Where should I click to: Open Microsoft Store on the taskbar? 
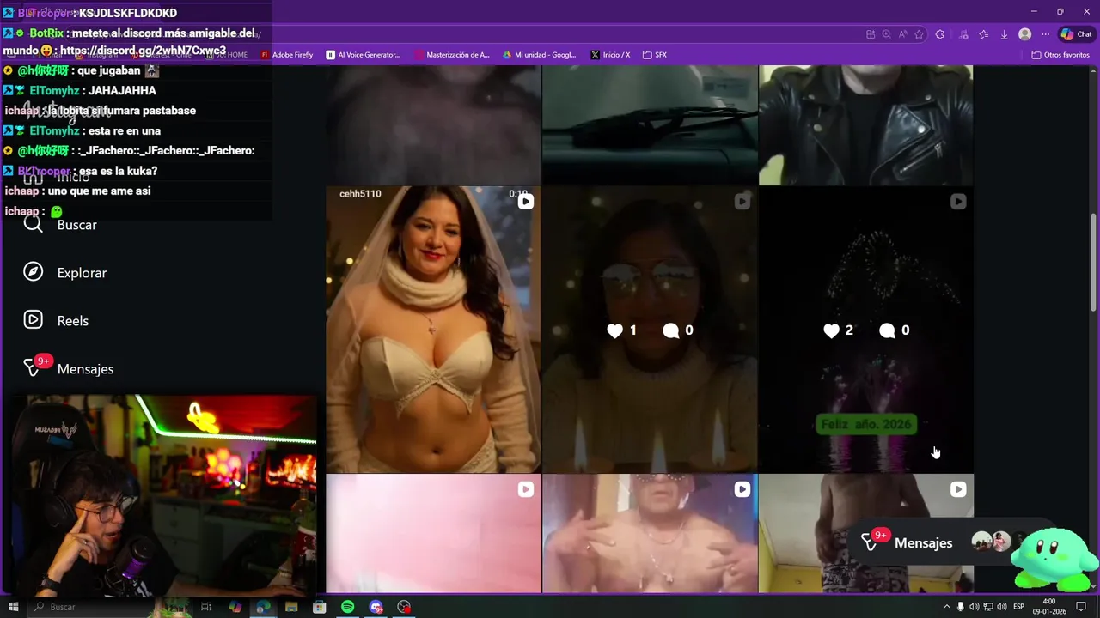320,607
